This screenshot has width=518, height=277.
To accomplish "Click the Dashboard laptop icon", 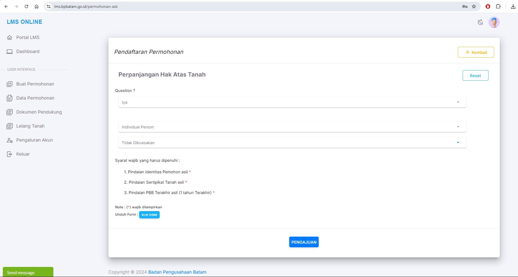I will [x=10, y=52].
